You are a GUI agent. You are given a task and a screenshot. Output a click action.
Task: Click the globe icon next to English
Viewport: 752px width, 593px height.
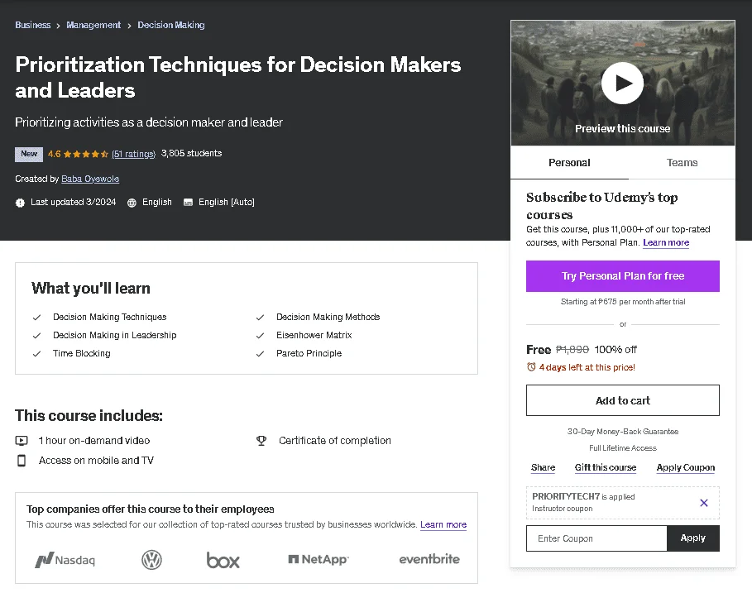point(132,203)
